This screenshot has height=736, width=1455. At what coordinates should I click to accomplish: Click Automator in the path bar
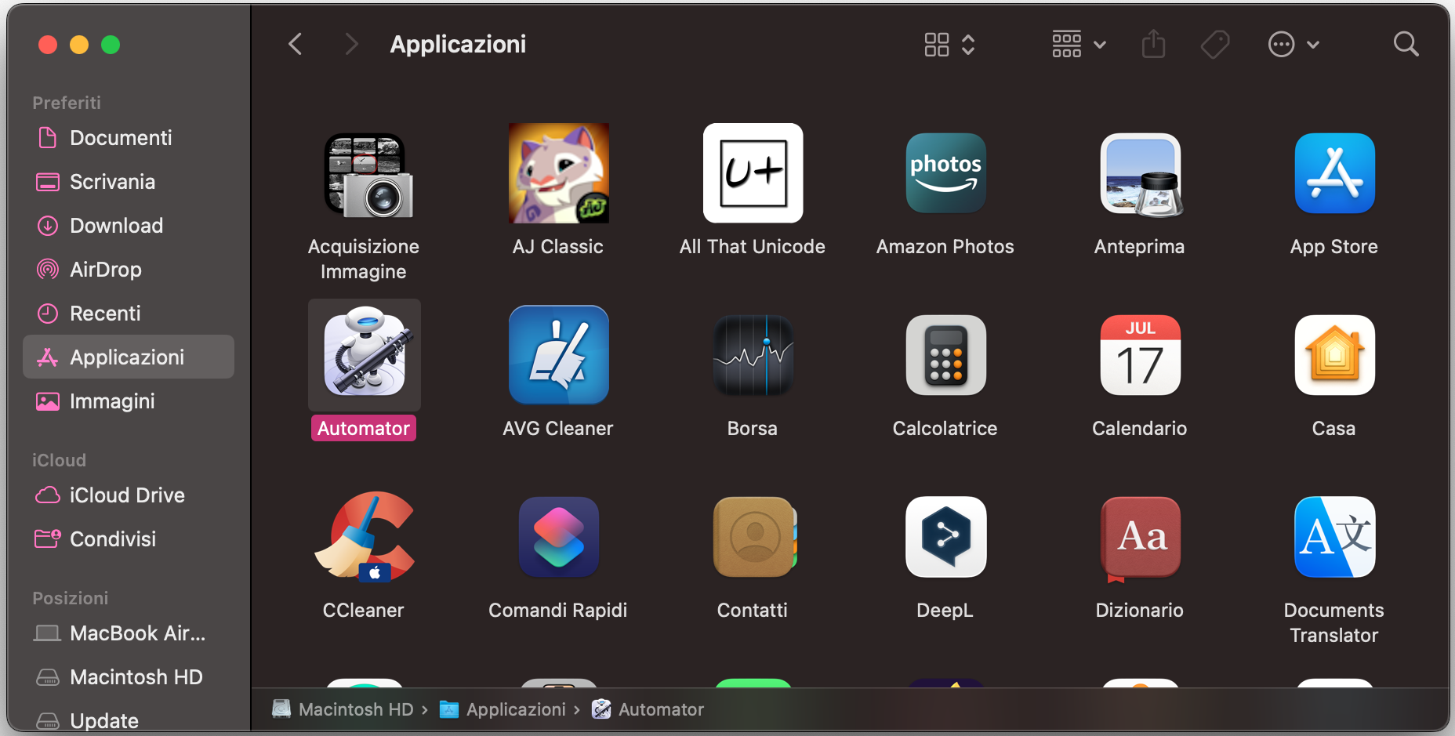pos(648,709)
